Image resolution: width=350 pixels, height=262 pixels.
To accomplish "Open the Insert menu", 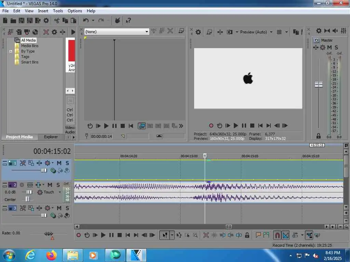I will (x=43, y=11).
